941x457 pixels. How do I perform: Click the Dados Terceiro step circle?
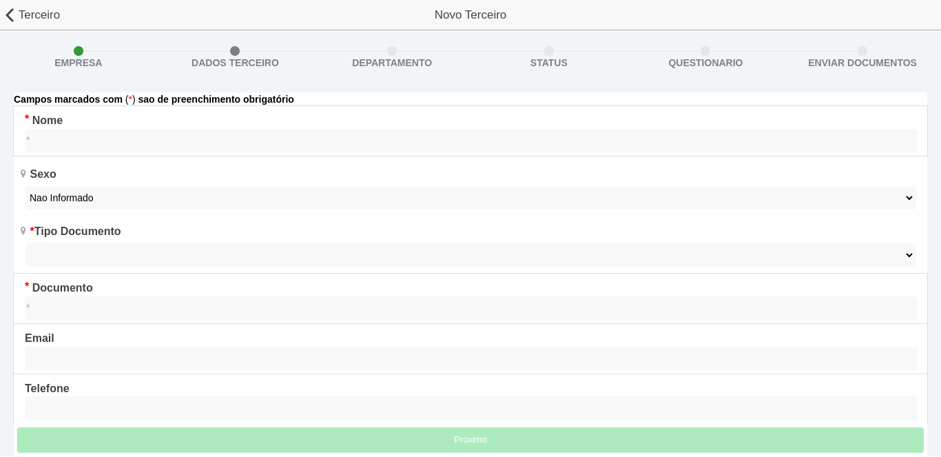[x=235, y=51]
